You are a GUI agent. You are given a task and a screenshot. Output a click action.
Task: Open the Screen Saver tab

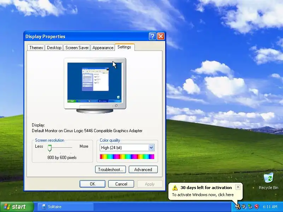click(77, 48)
